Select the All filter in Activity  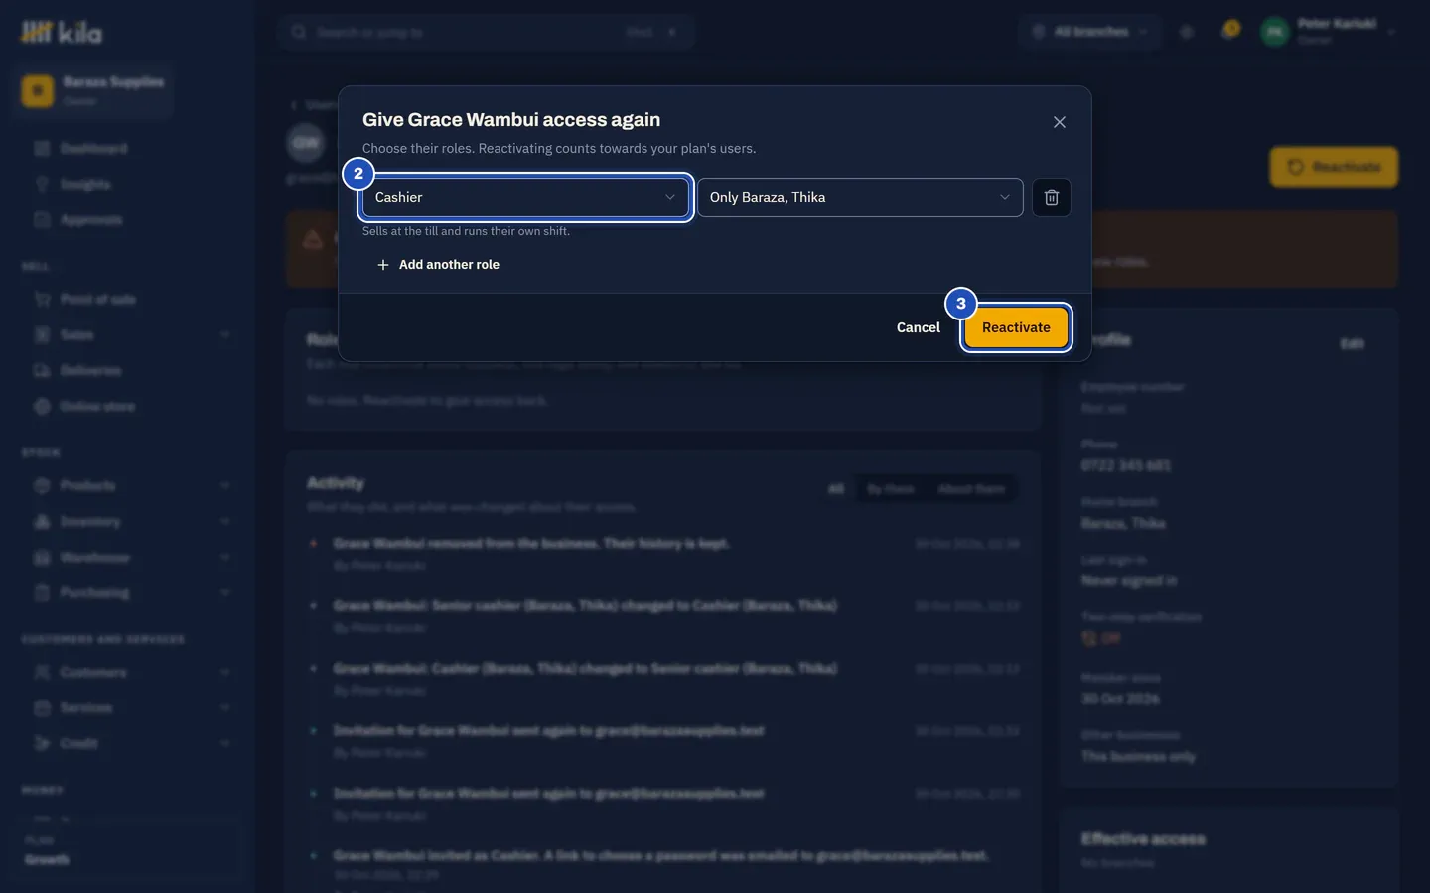click(x=836, y=489)
